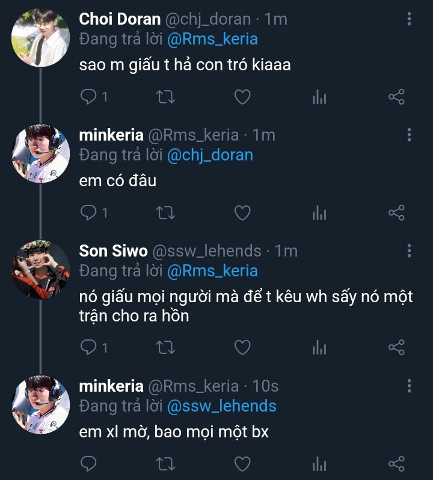View analytics for Choi Doran's tweet
This screenshot has height=480, width=433.
click(319, 97)
